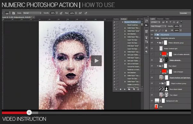Click the airbrush icon in options bar
Viewport: 193px width, 124px height.
(80, 13)
